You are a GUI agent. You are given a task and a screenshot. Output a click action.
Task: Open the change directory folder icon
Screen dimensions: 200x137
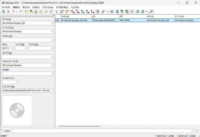point(27,12)
